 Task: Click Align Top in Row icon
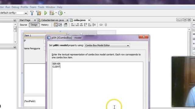86,25
